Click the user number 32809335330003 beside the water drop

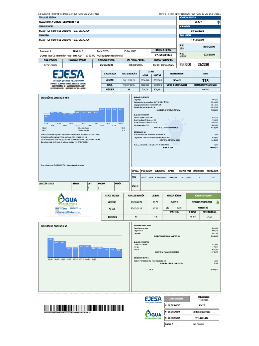(202, 202)
